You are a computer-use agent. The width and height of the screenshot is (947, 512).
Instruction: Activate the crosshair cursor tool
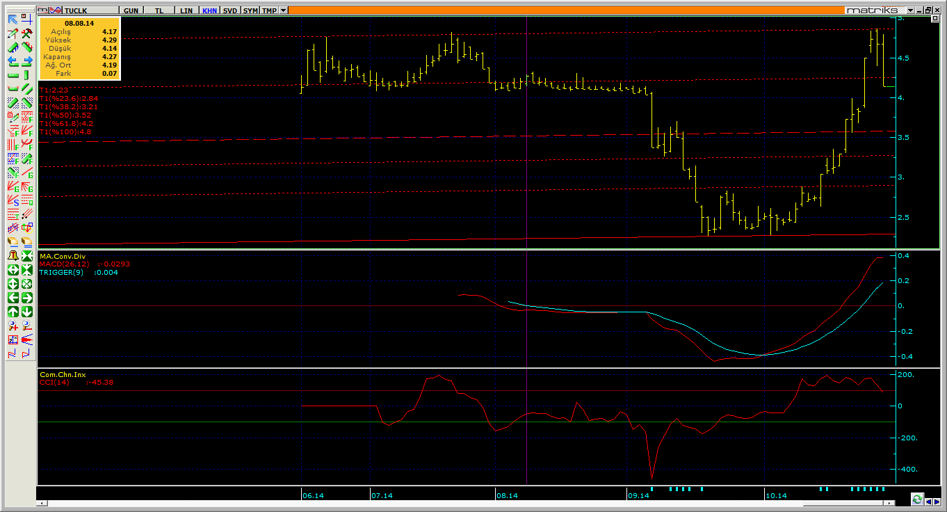click(26, 19)
